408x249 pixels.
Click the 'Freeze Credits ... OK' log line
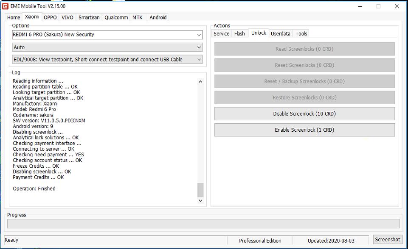36,166
